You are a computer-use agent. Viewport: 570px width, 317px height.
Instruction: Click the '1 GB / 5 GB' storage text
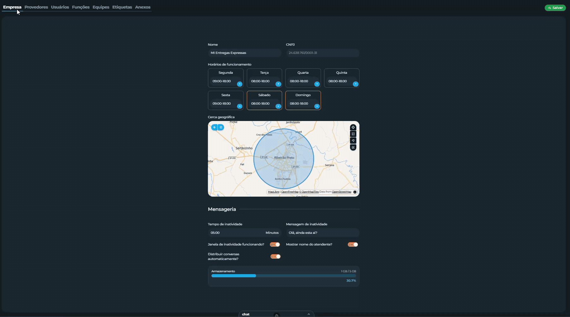tap(348, 271)
